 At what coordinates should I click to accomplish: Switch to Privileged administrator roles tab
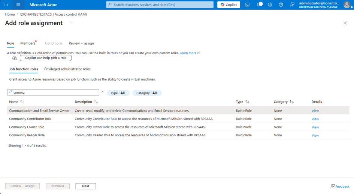click(67, 69)
